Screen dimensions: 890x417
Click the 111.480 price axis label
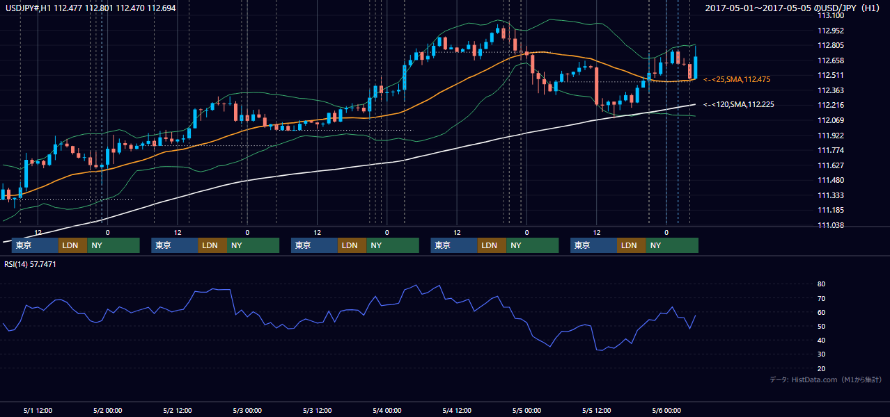832,180
